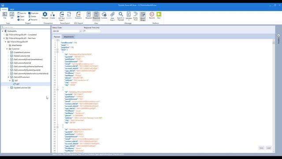Select /GetCustomerByQuoteId/{quoteId} in tree
The height and width of the screenshot is (159, 282).
(27, 70)
